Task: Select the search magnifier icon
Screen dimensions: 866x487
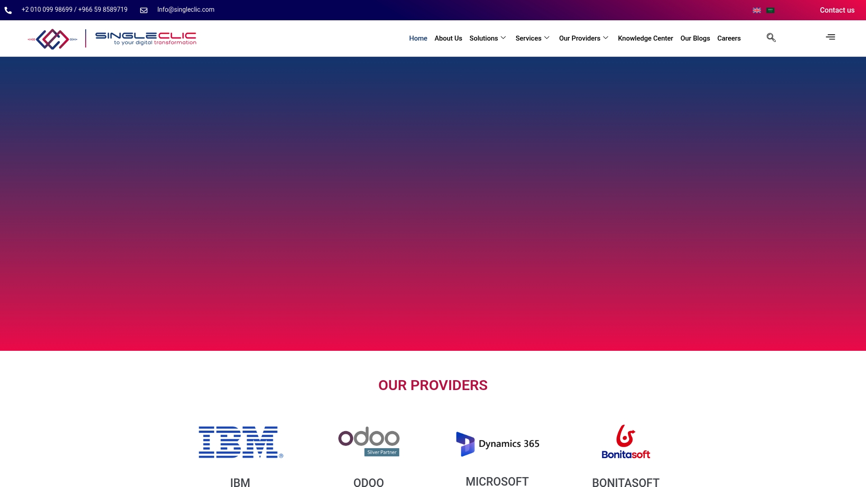Action: pyautogui.click(x=771, y=38)
